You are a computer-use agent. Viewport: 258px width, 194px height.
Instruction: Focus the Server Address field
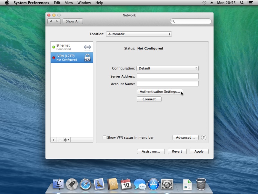coord(167,76)
